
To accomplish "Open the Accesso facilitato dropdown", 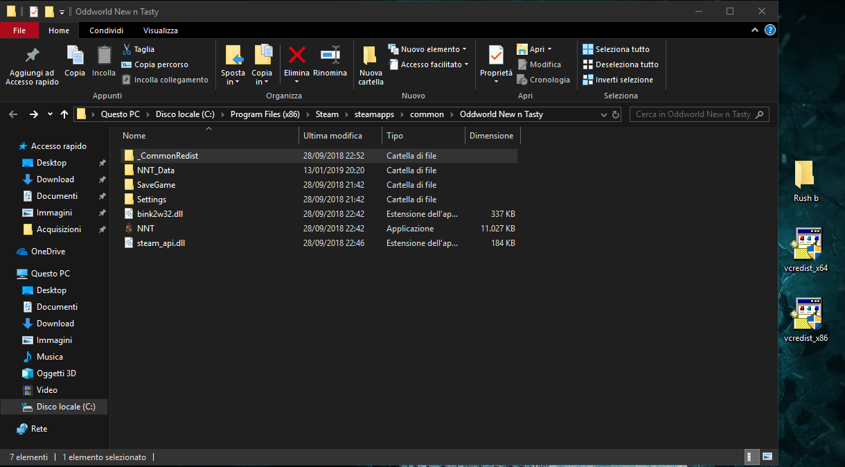I will tap(428, 64).
